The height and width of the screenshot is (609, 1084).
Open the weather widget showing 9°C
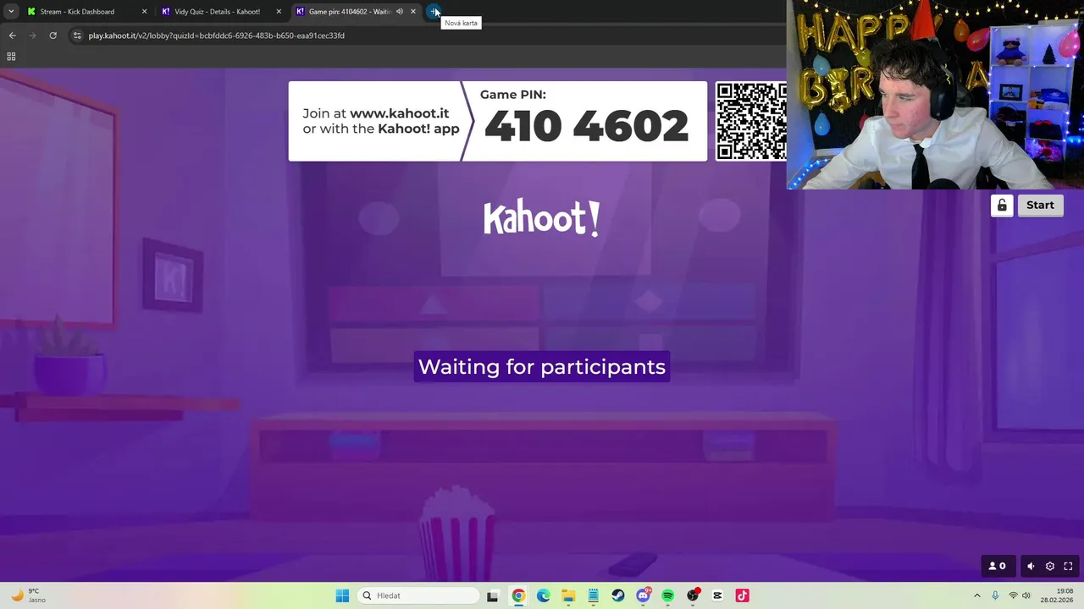coord(27,595)
